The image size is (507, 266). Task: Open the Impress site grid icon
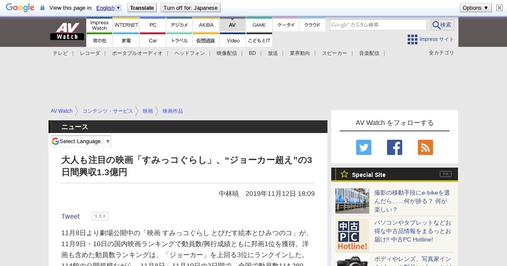tap(412, 39)
